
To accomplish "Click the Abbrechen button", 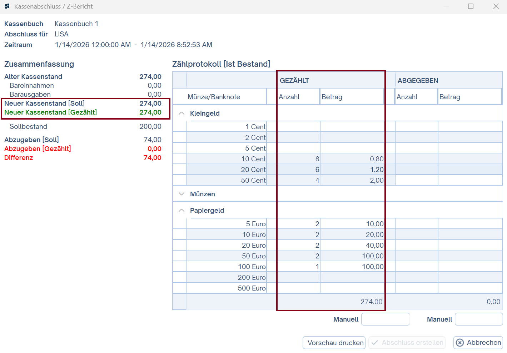I will coord(478,343).
